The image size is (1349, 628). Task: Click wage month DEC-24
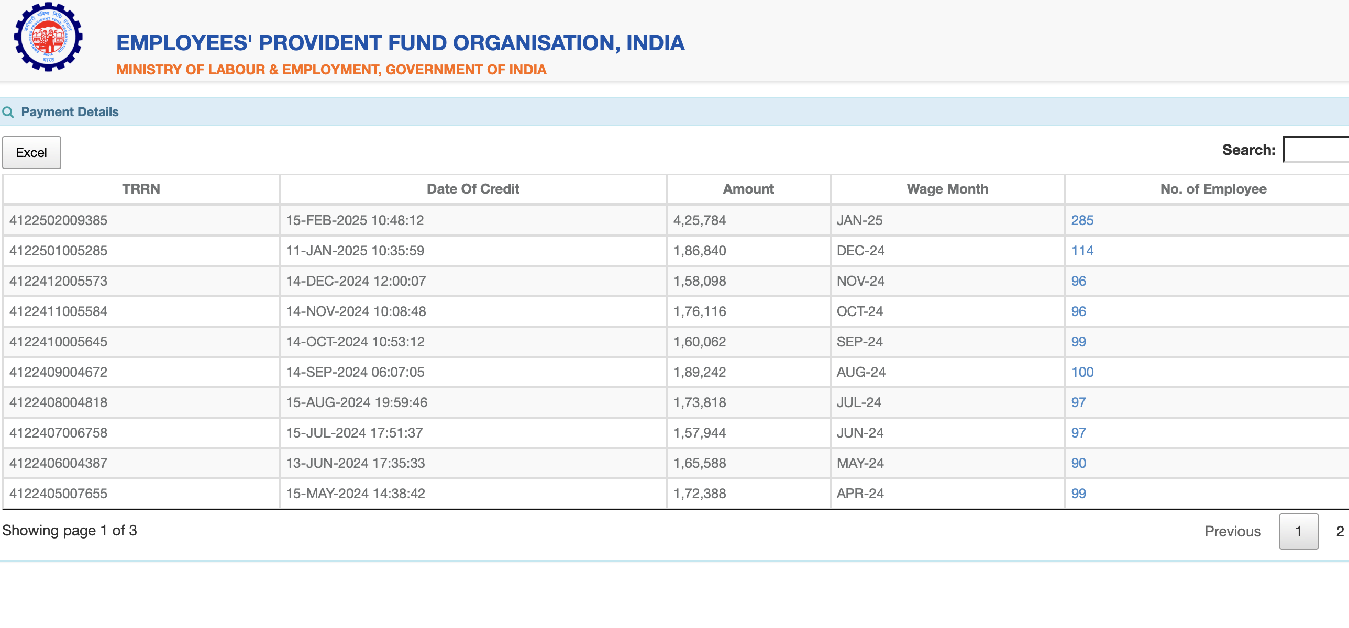[x=860, y=251]
